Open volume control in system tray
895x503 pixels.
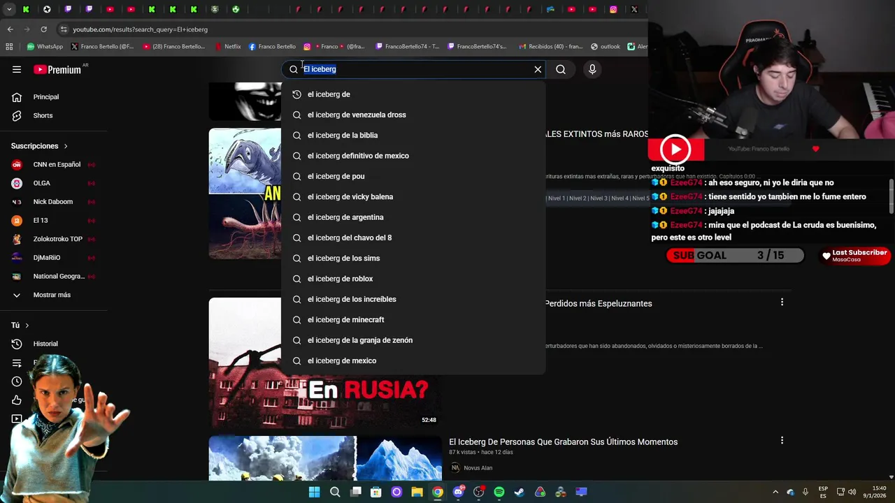(852, 492)
